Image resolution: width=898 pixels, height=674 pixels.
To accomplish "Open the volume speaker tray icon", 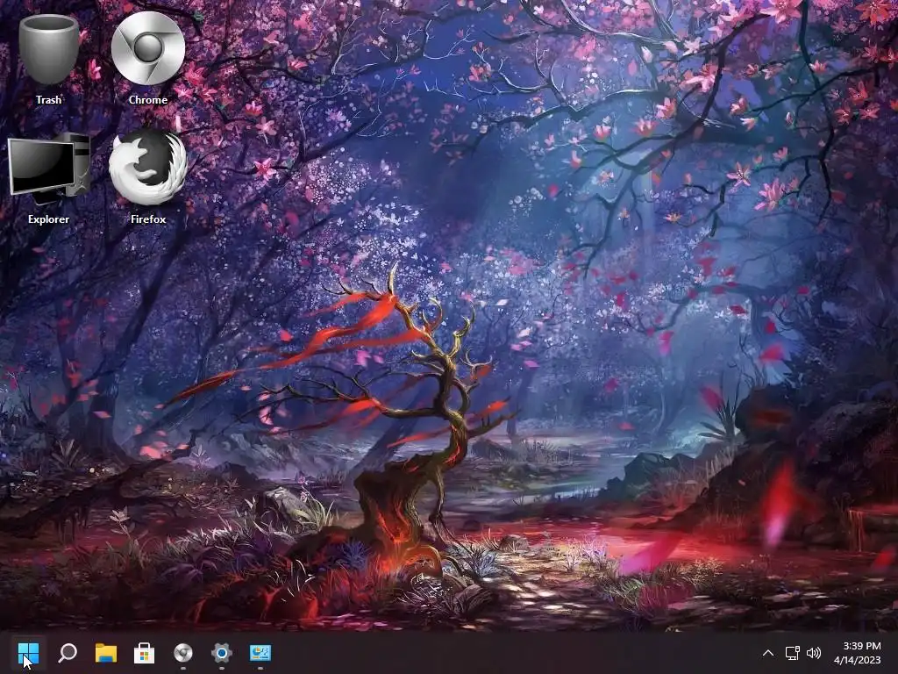I will click(x=814, y=653).
